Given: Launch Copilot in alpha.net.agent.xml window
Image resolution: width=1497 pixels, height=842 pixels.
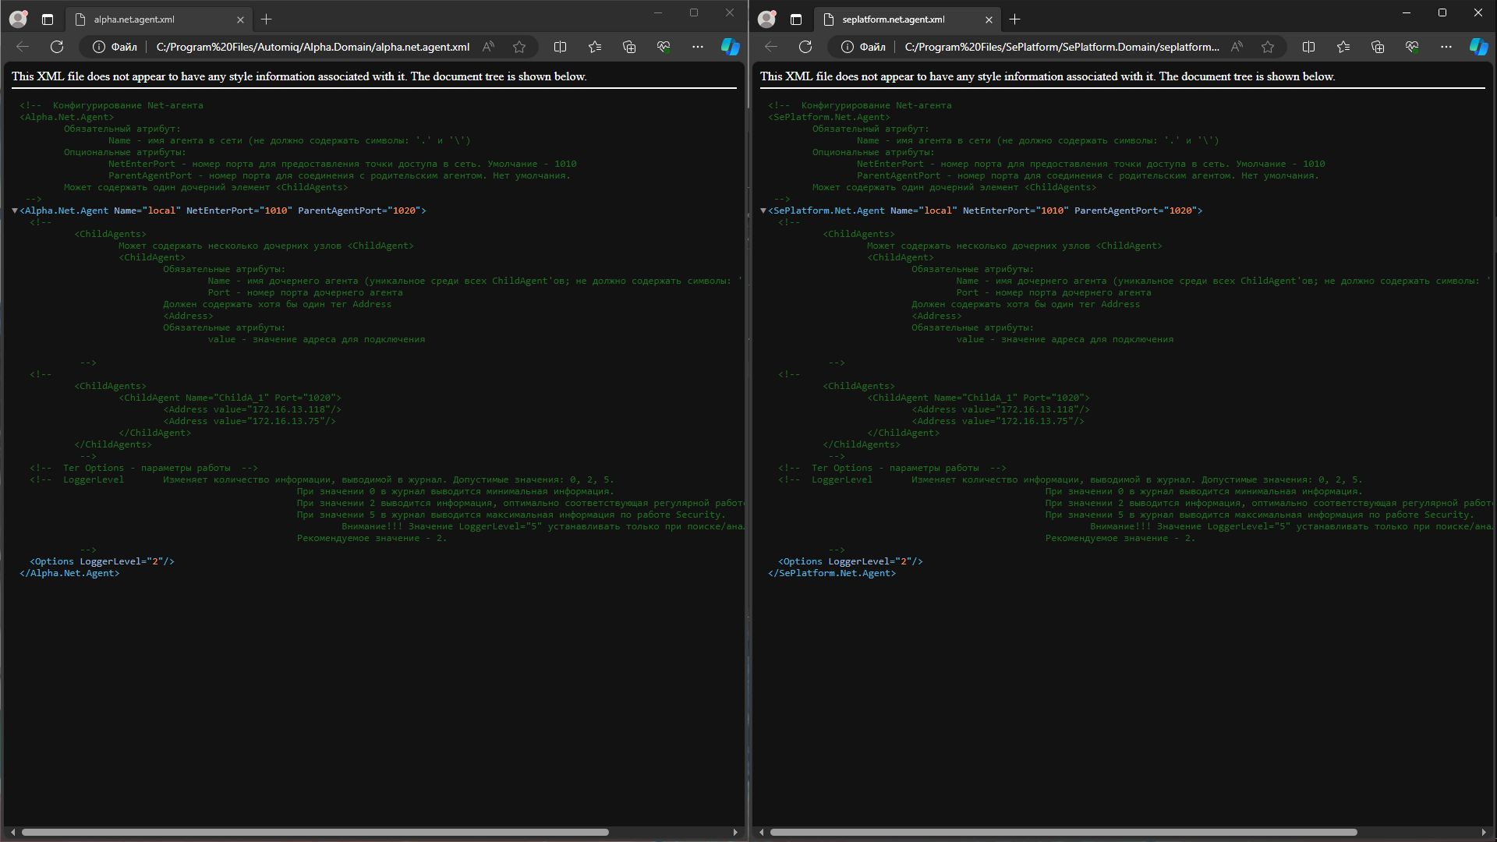Looking at the screenshot, I should tap(730, 47).
